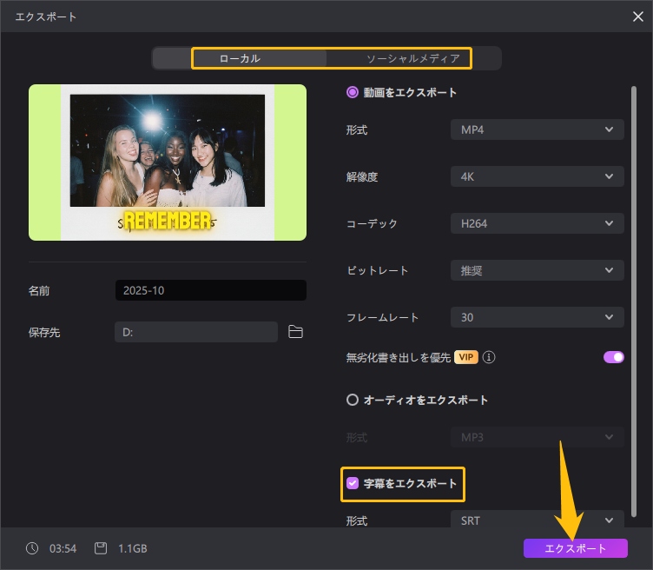Uncheck the 字幕をエクスポート checkbox
The height and width of the screenshot is (570, 653).
coord(353,483)
